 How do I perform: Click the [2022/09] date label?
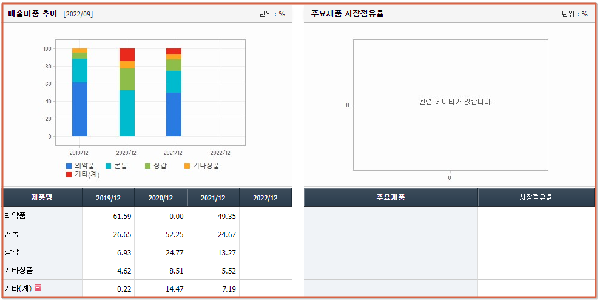tap(78, 14)
